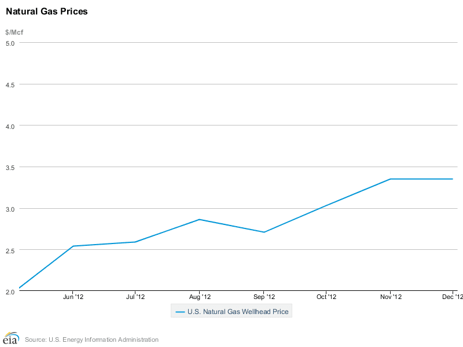463x347 pixels.
Task: Click the Jun '12 x-axis label
Action: [x=73, y=297]
